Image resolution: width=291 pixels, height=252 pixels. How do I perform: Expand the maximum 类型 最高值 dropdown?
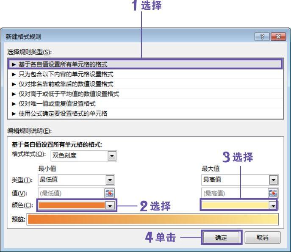[273, 180]
